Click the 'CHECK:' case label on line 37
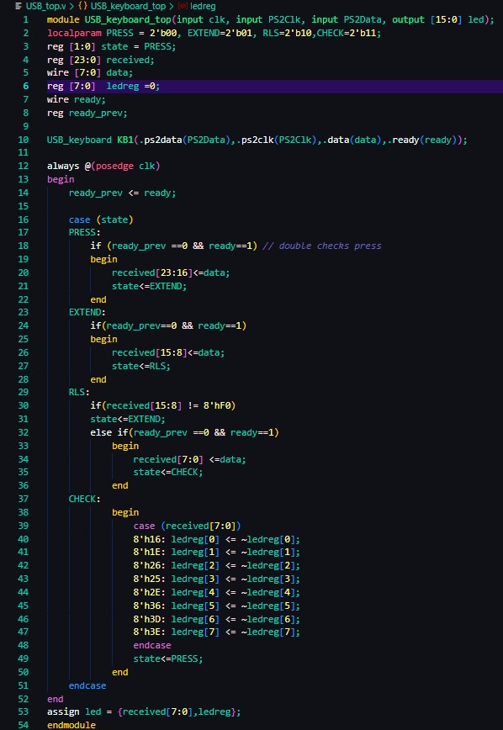This screenshot has height=730, width=503. (85, 499)
